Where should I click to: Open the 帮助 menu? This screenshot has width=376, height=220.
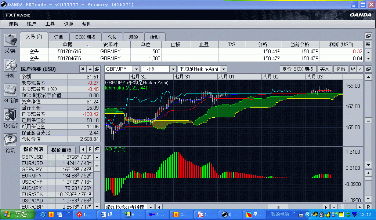pyautogui.click(x=87, y=24)
